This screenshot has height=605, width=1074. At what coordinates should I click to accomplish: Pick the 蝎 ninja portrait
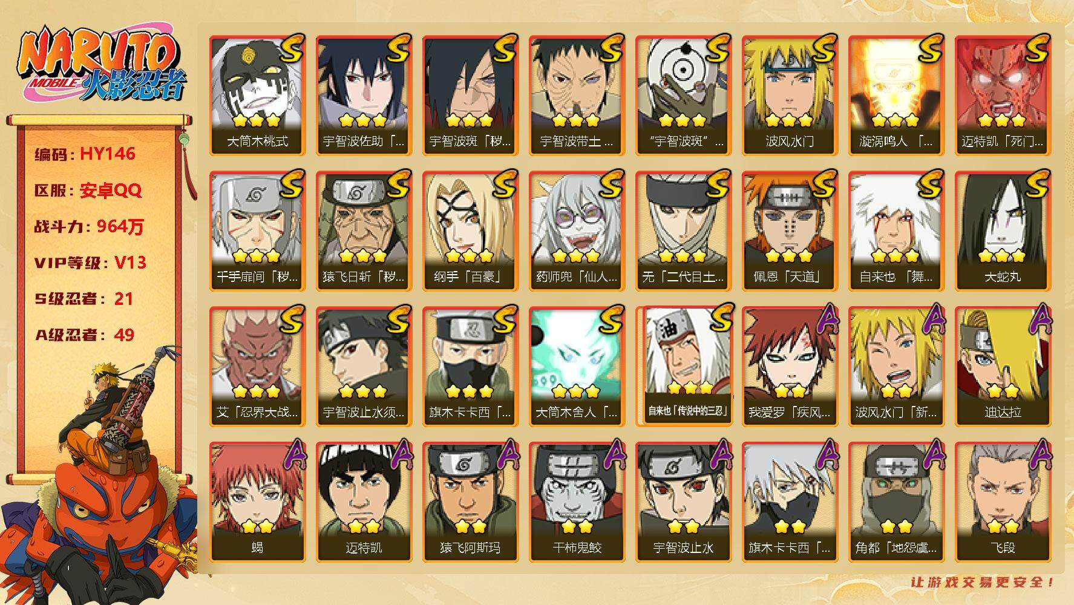point(257,502)
